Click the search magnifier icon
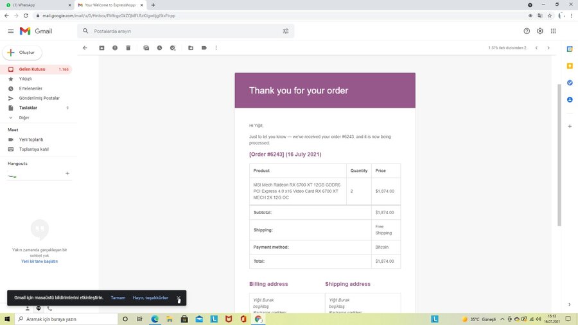Image resolution: width=578 pixels, height=325 pixels. coord(85,31)
